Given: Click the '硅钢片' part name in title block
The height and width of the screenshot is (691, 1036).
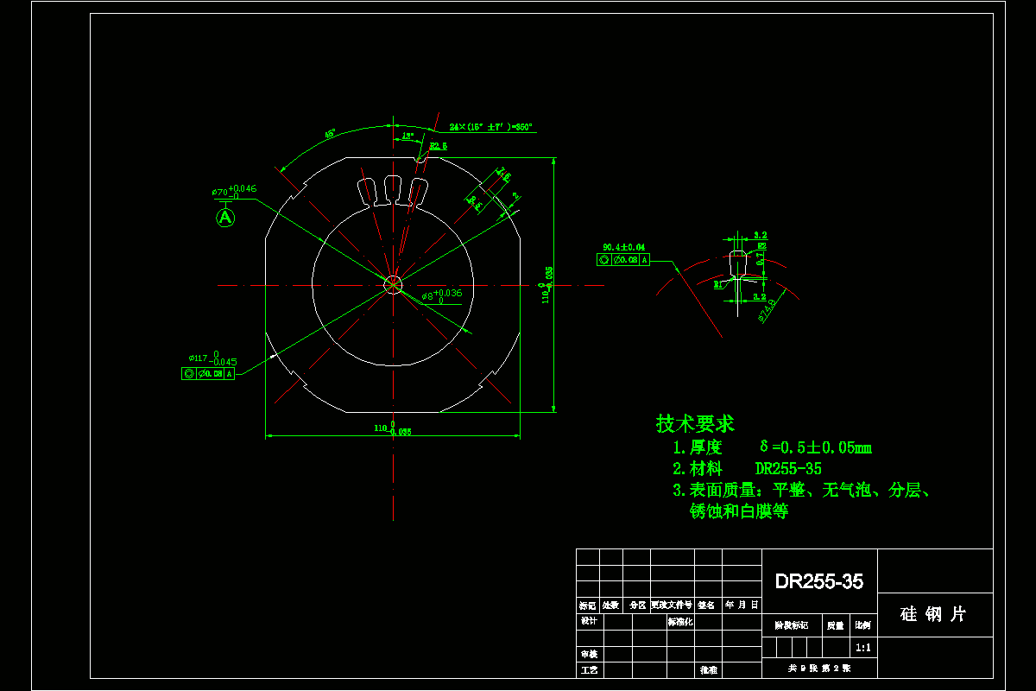Looking at the screenshot, I should 933,614.
